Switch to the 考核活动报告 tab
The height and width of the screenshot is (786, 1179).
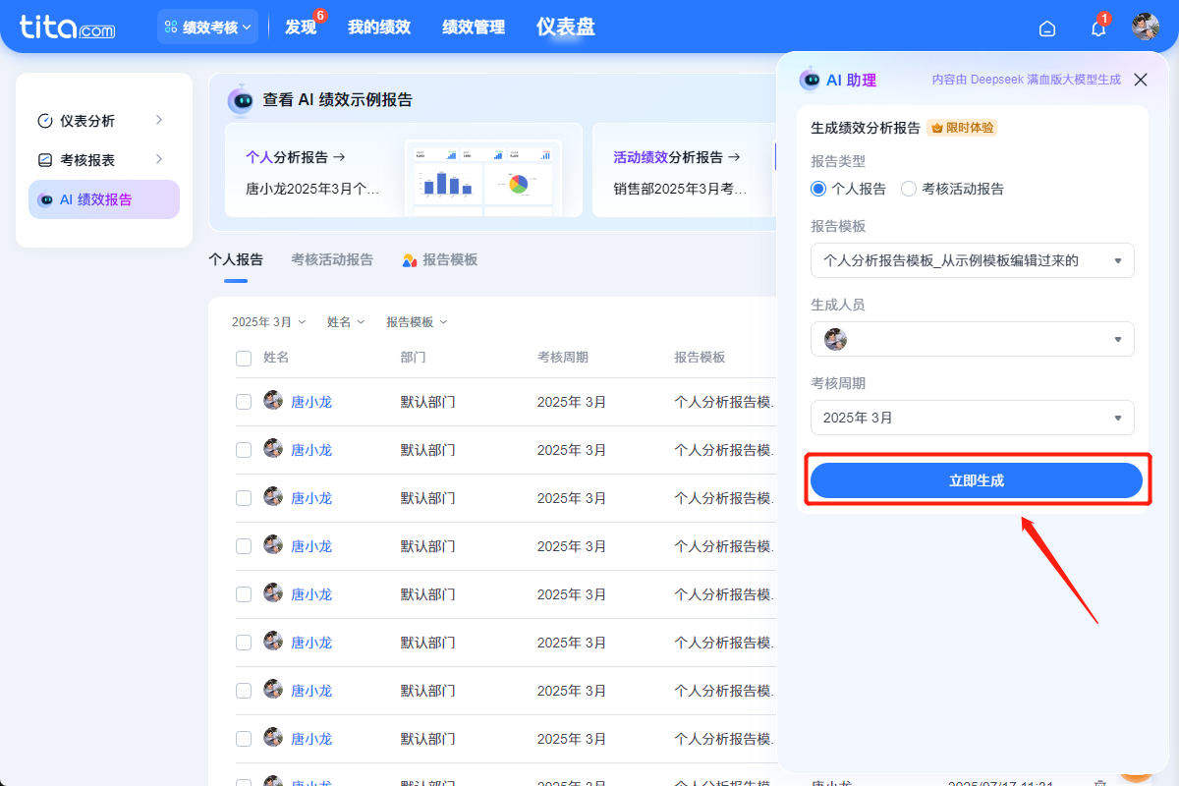coord(331,258)
